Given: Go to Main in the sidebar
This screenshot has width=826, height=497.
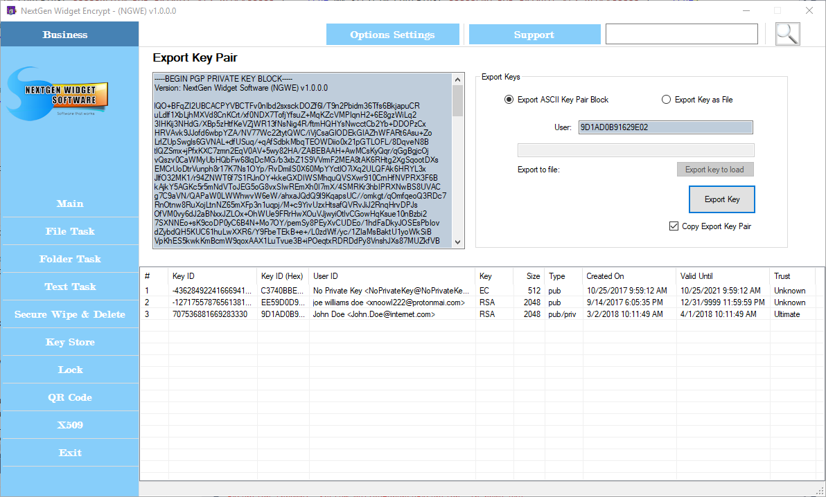Looking at the screenshot, I should point(70,204).
